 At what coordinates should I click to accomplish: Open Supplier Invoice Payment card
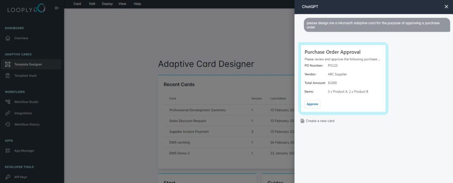pos(189,132)
